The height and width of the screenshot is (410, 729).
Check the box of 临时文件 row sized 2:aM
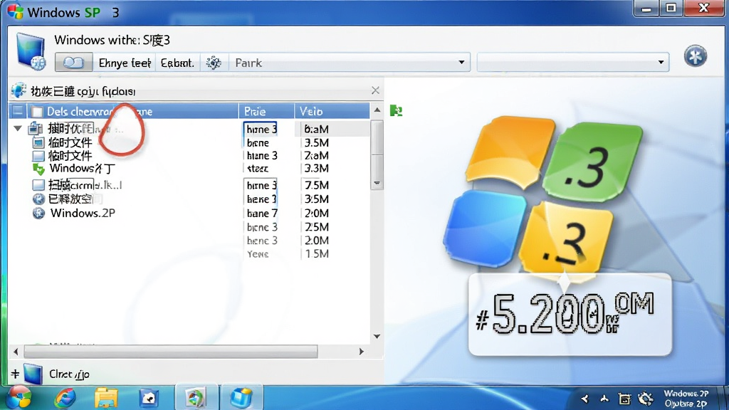[x=38, y=156]
